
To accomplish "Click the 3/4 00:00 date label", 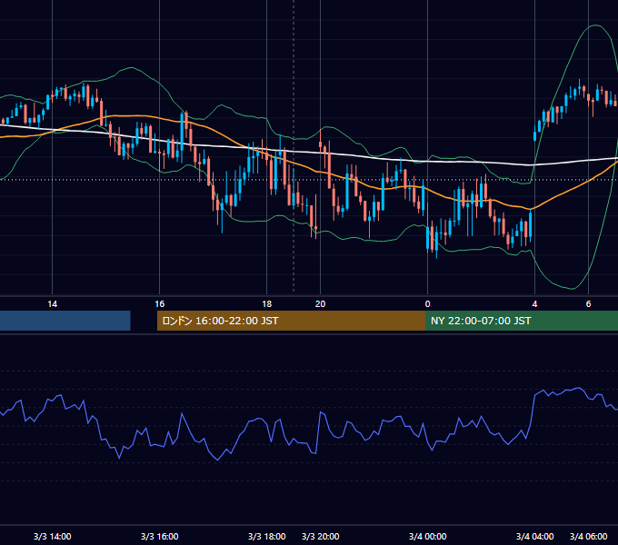I will click(428, 536).
